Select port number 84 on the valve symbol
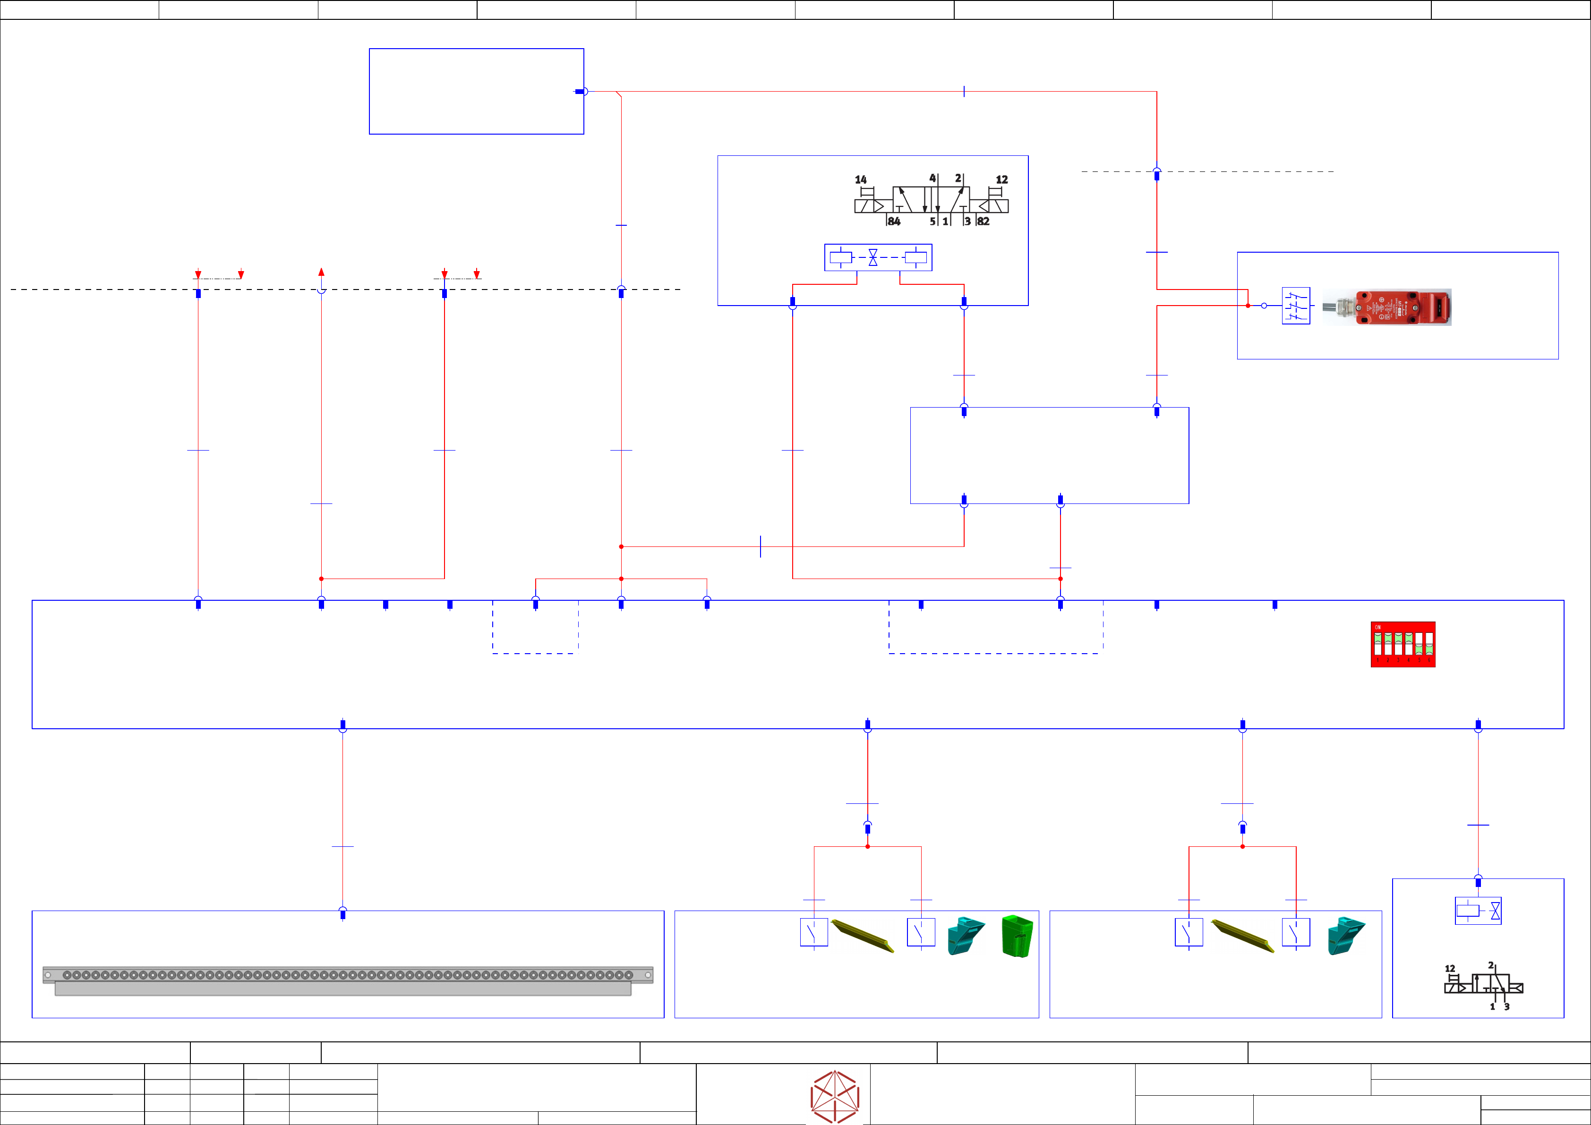This screenshot has width=1591, height=1125. point(894,222)
